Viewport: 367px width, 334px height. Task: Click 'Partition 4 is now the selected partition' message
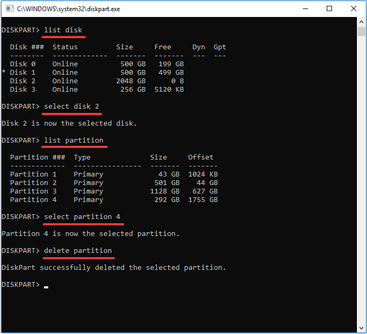[90, 234]
